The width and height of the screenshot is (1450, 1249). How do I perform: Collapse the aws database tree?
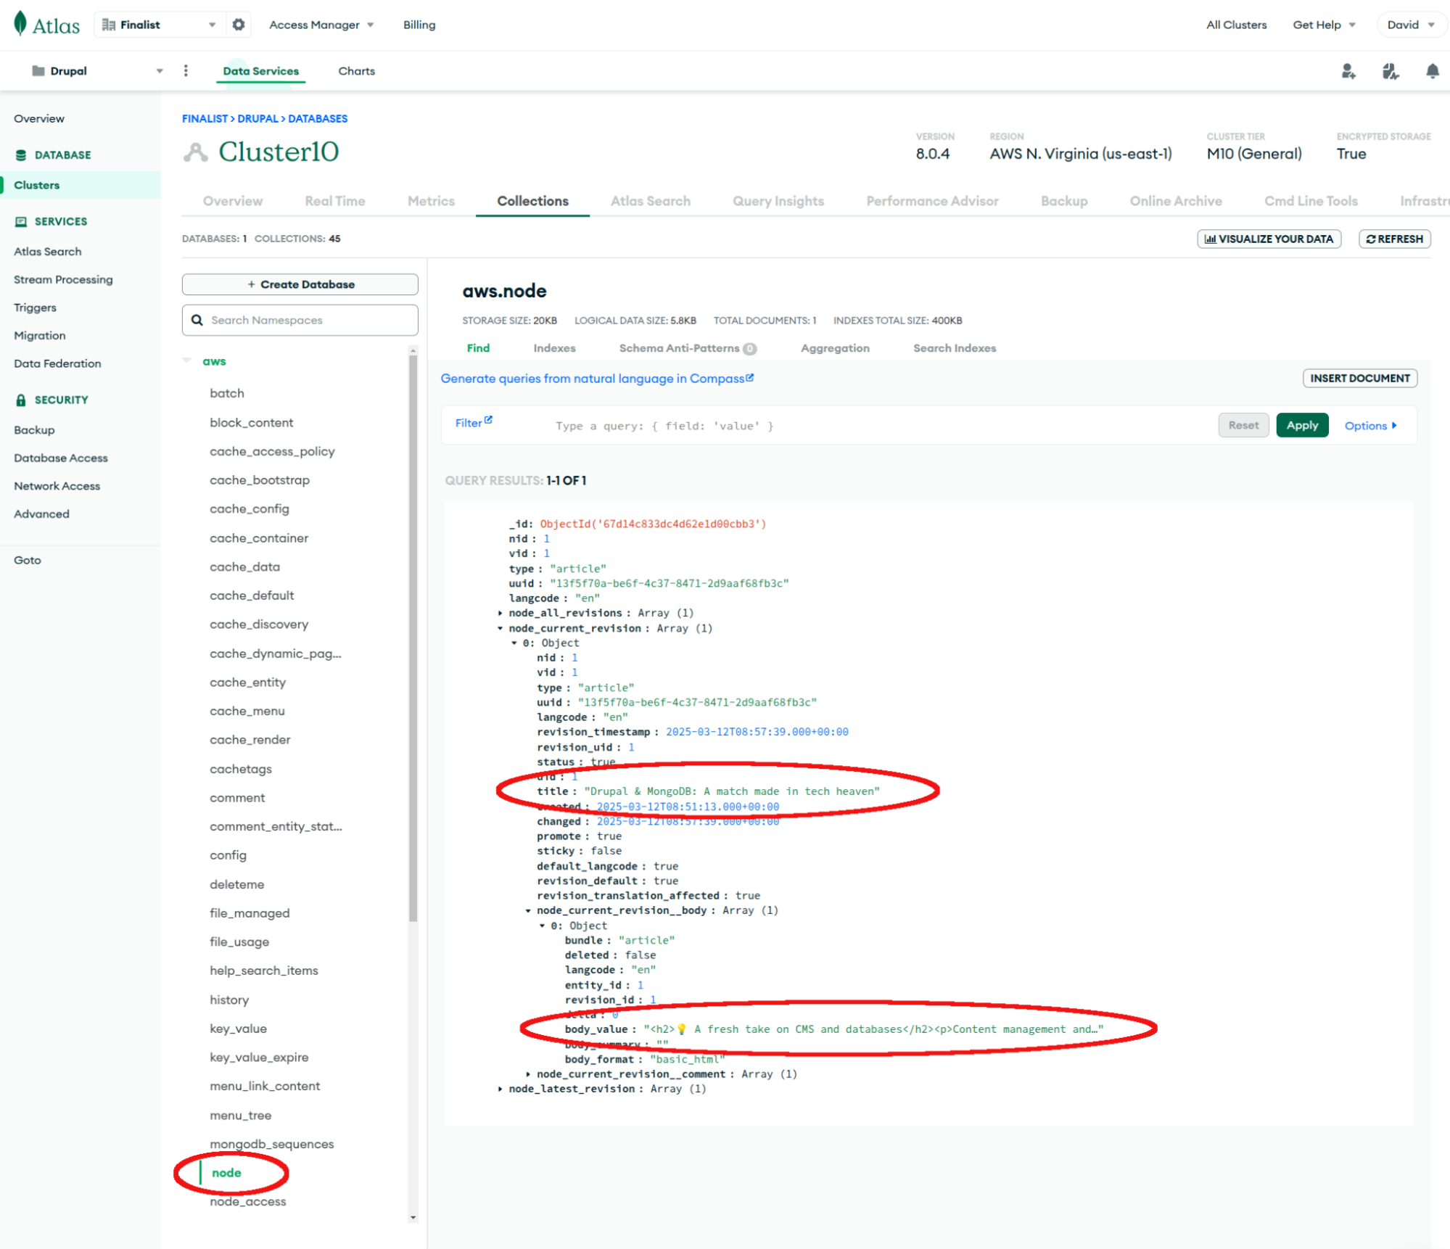[187, 360]
